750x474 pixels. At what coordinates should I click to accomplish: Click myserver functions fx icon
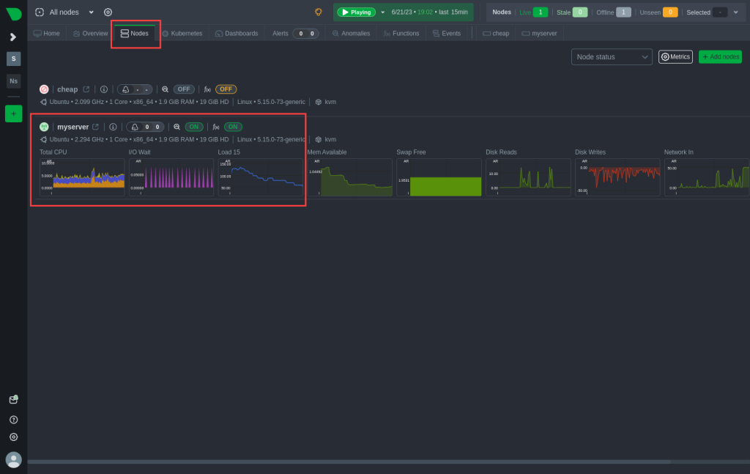(216, 127)
